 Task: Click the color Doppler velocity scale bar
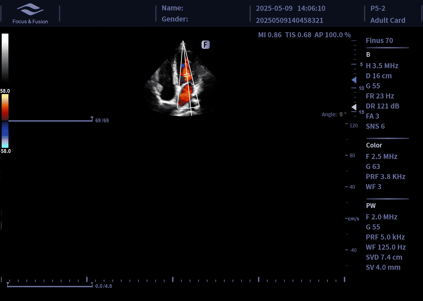(5, 121)
